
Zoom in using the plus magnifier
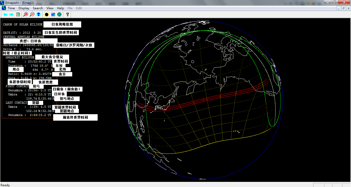[26, 14]
